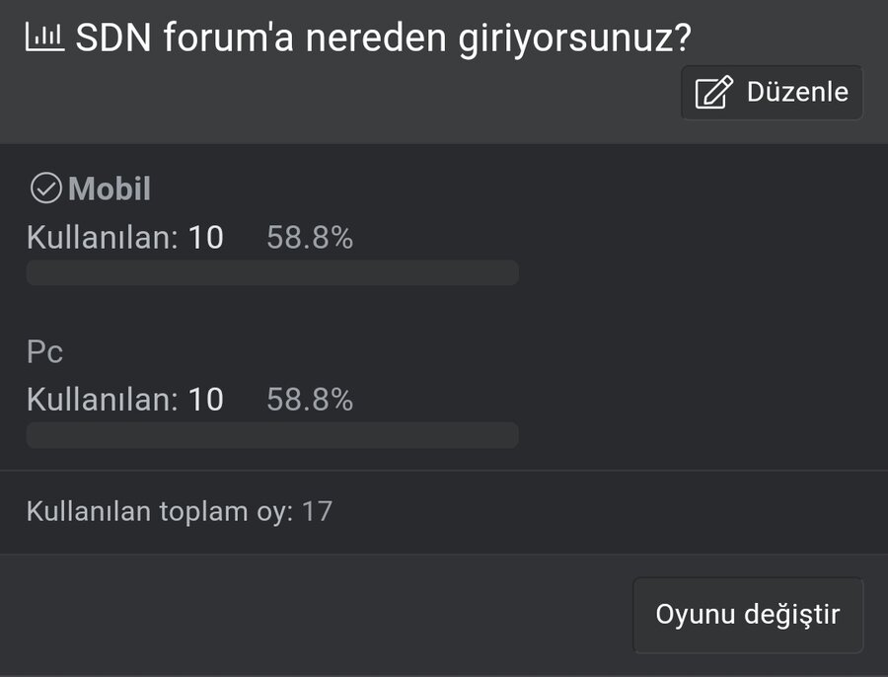Click the checkmark icon next to Mobil
Image resolution: width=888 pixels, height=677 pixels.
[45, 188]
